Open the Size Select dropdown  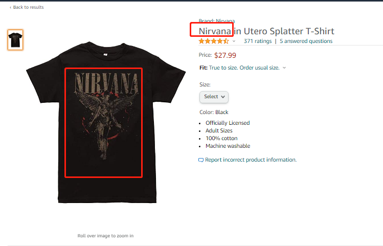[214, 97]
